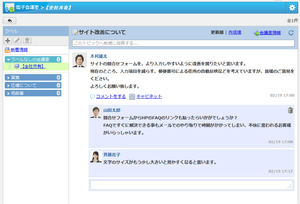
Task: Click monitor icon beside 【全社共有】
Action: coord(17,67)
